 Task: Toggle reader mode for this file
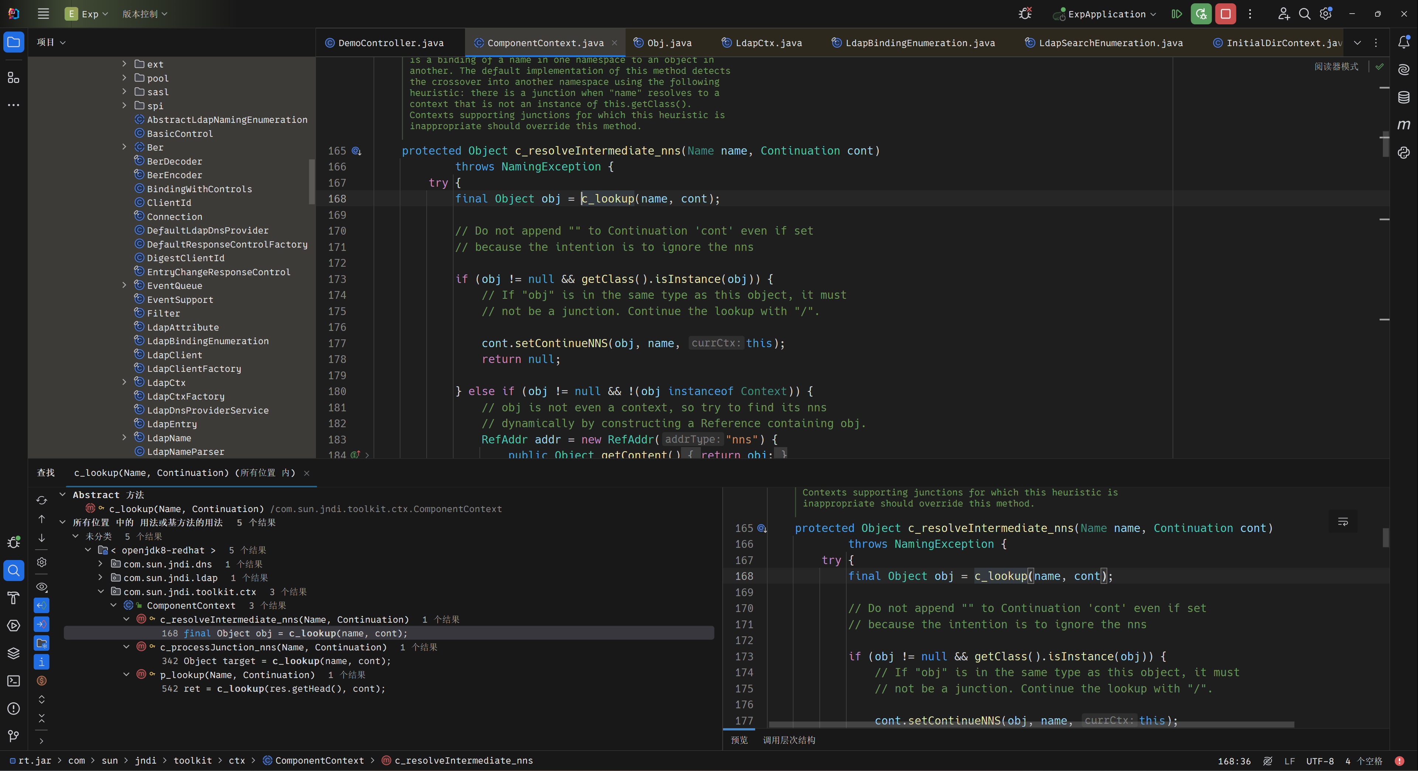click(1336, 67)
